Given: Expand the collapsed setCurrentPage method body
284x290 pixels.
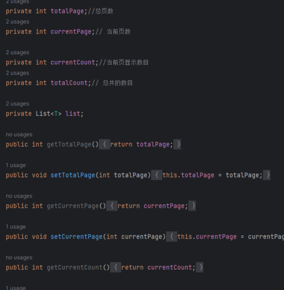Looking at the screenshot, I should tap(172, 237).
